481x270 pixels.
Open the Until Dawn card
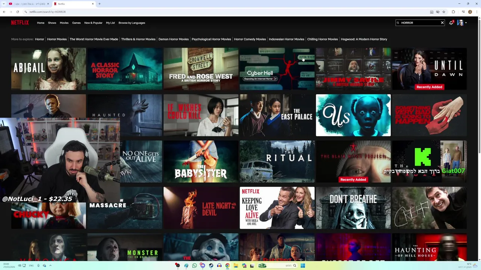pyautogui.click(x=429, y=69)
